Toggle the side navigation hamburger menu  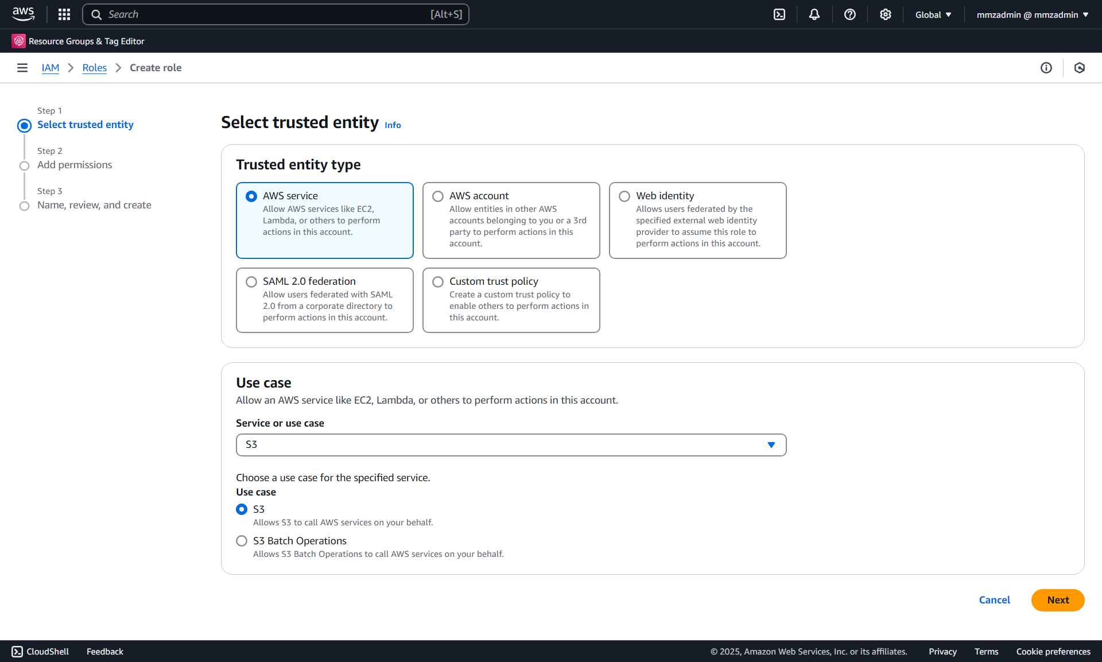(x=22, y=68)
